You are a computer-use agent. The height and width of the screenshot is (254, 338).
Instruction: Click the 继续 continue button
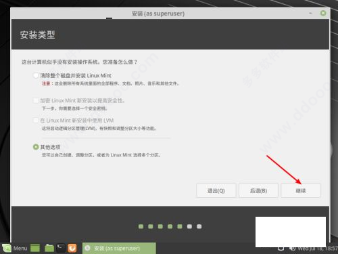click(x=301, y=190)
